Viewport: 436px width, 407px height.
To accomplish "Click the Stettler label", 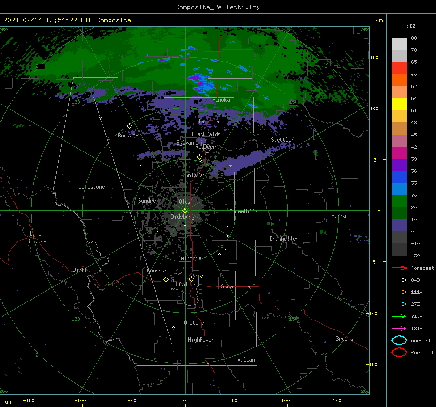I will pyautogui.click(x=282, y=140).
